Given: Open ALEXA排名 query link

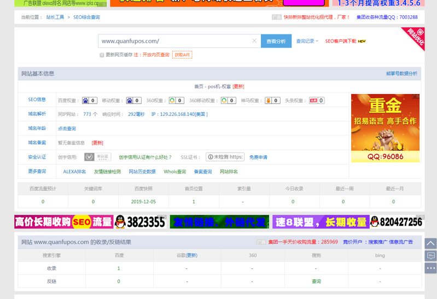Looking at the screenshot, I should [x=74, y=172].
